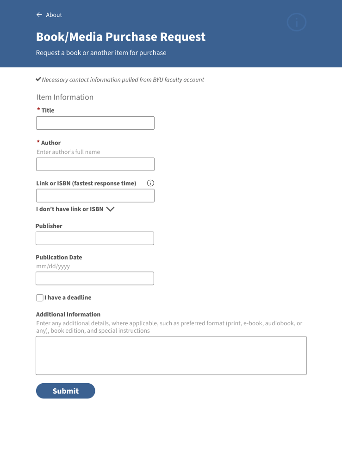
Task: Click the back arrow icon in header
Action: pos(39,15)
